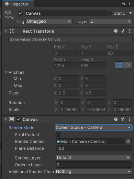134x179 pixels.
Task: Click Scale X field
Action: click(70, 109)
